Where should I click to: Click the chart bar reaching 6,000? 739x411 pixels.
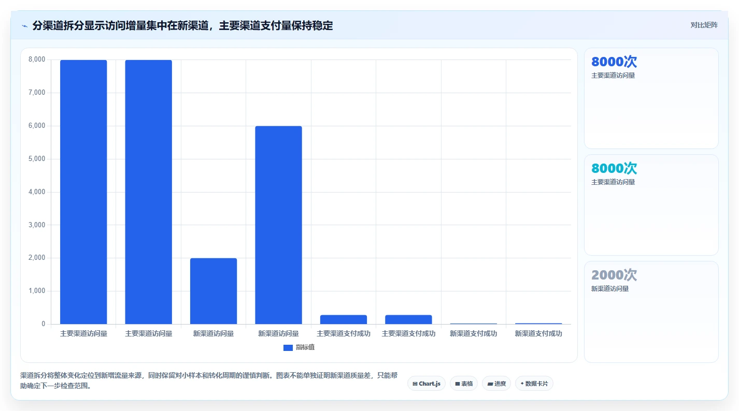278,225
